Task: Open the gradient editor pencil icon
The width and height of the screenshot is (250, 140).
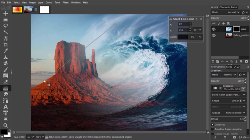Action: (243, 88)
